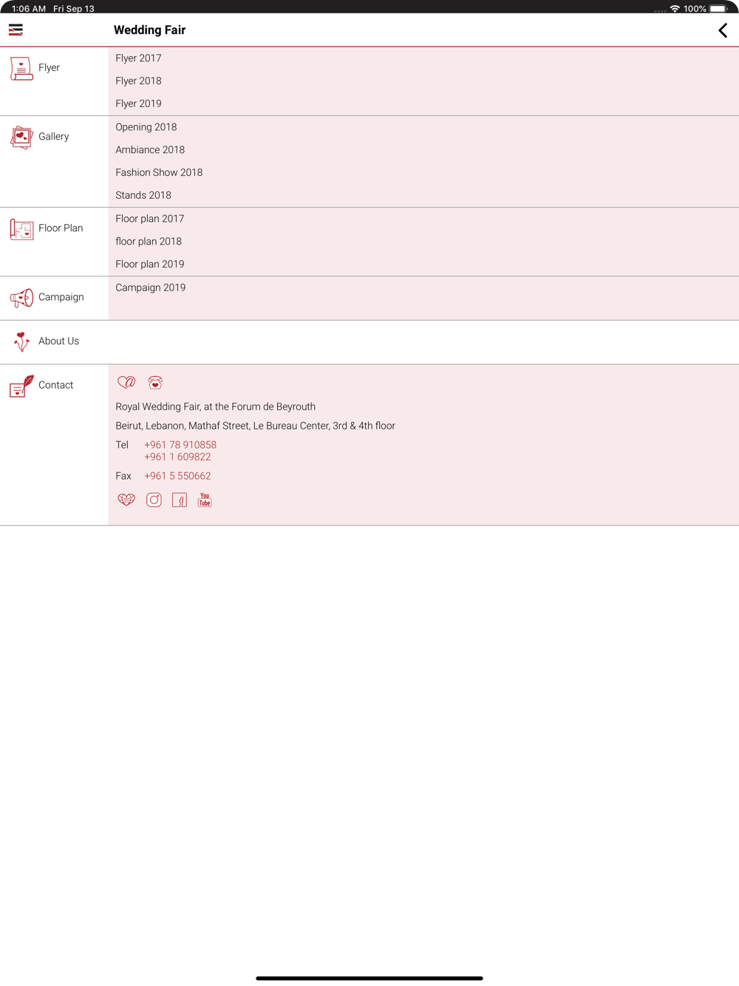Tap the fax number +961 5 550662
The height and width of the screenshot is (986, 739).
[177, 475]
